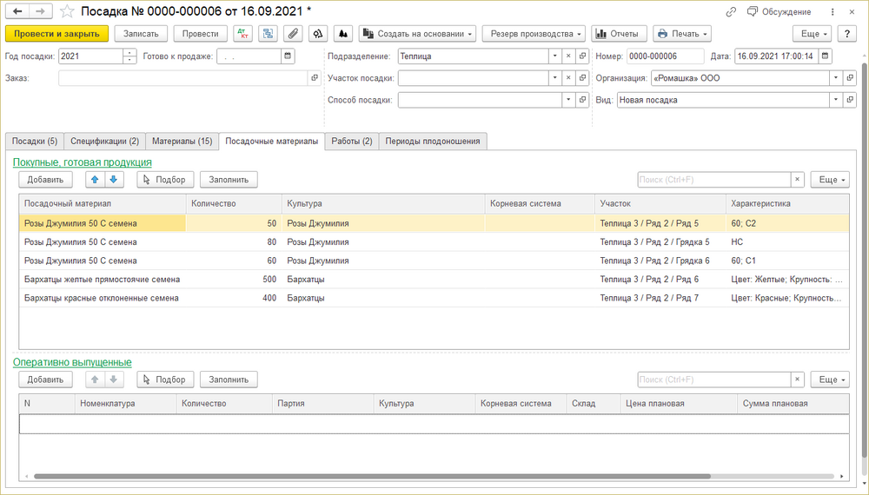Switch to the Материалы (15) tab
This screenshot has width=869, height=495.
click(182, 141)
